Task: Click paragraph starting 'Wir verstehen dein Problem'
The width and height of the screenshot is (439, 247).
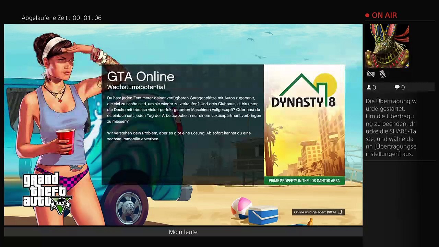Action: 179,136
